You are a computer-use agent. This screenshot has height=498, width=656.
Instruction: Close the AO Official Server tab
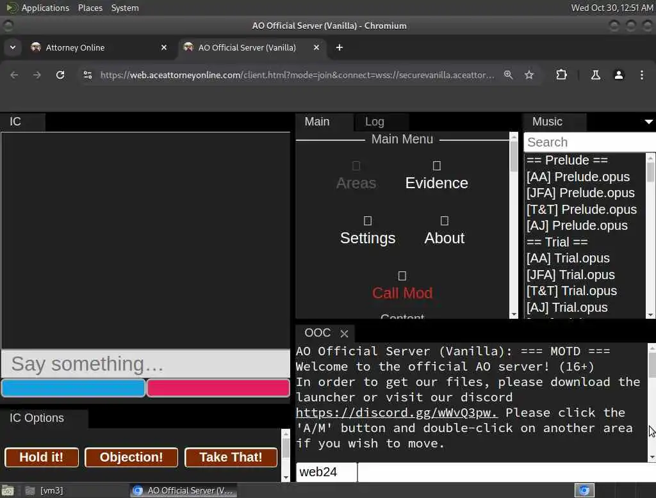(316, 47)
